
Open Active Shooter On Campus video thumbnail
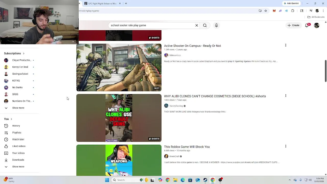[119, 67]
